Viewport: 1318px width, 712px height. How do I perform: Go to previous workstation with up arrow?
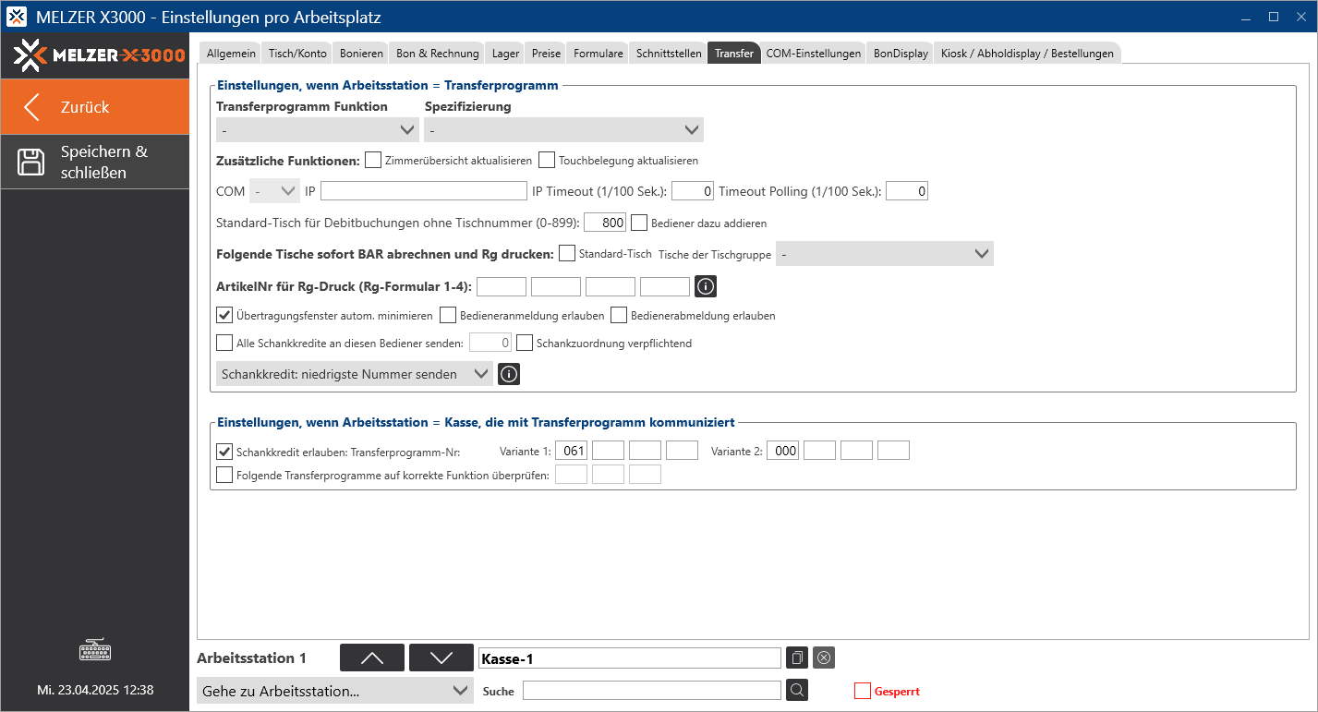click(372, 658)
